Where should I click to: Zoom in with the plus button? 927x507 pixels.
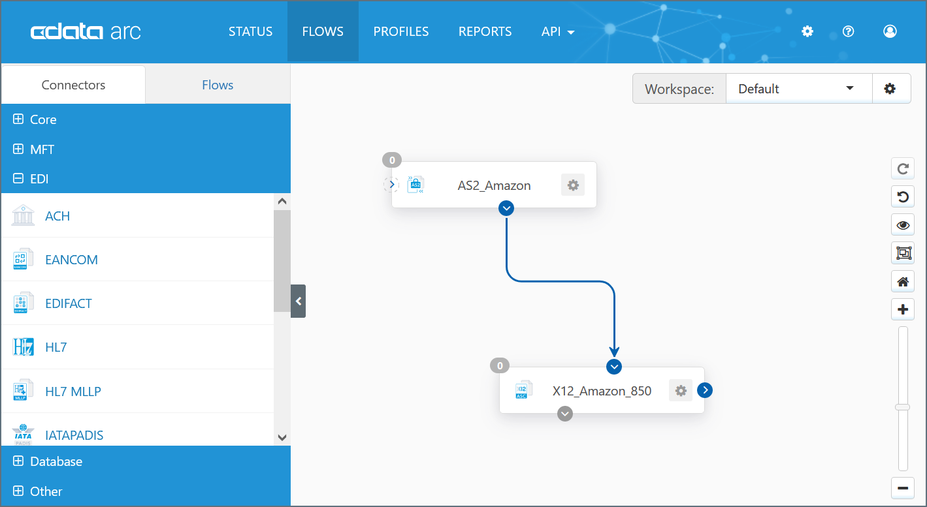903,309
